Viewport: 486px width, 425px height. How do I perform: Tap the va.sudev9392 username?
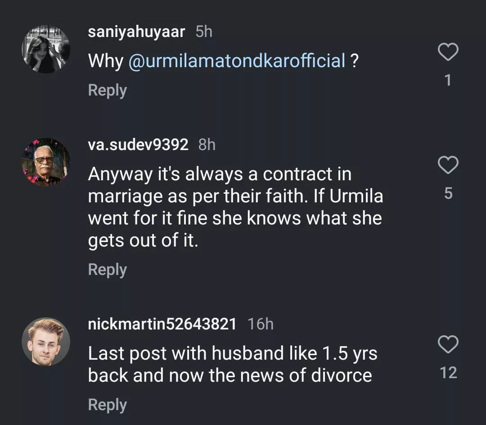point(138,145)
